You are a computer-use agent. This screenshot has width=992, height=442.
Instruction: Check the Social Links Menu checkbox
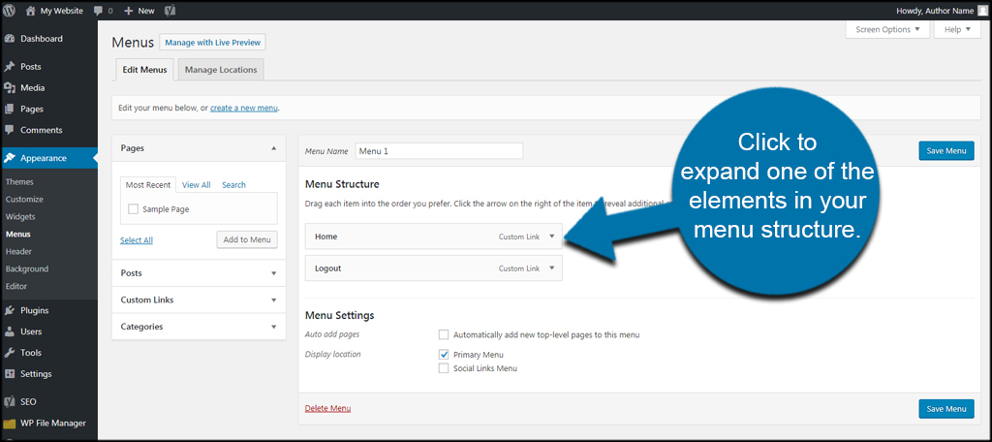[x=444, y=368]
